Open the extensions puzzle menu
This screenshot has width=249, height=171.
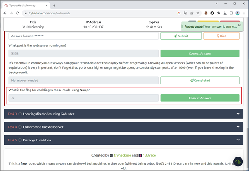point(219,13)
